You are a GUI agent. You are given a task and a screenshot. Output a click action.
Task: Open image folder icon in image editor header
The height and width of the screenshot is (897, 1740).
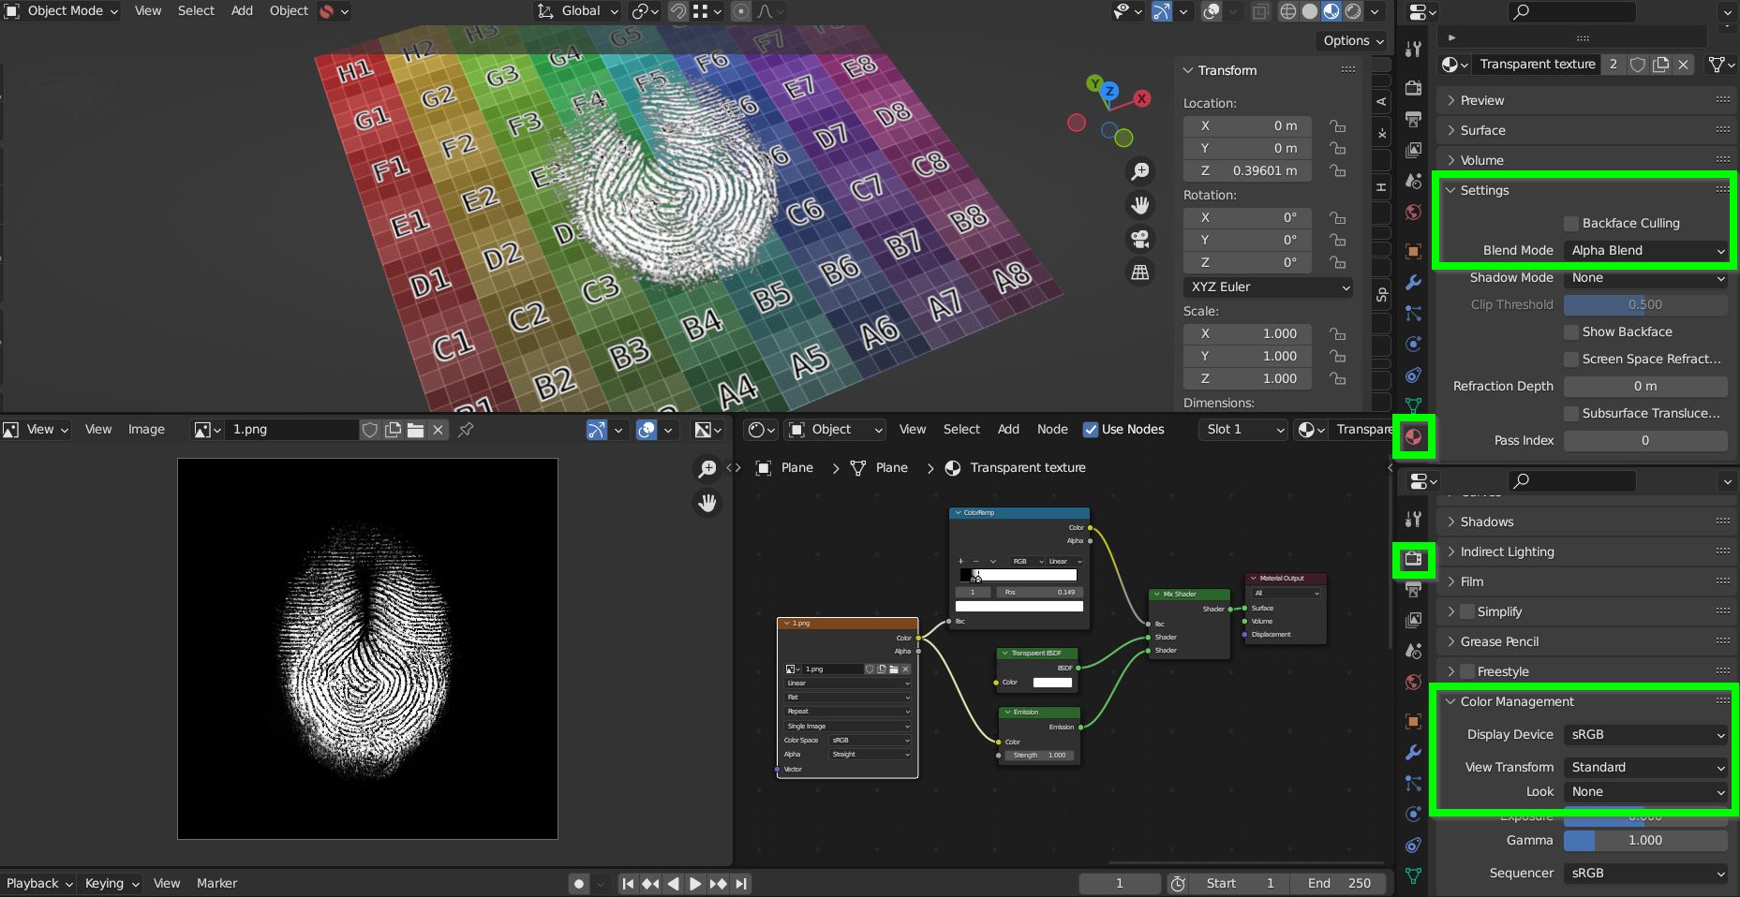tap(415, 430)
